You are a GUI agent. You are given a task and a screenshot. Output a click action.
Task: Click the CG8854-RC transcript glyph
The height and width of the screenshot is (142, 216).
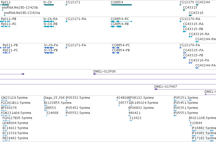point(121,21)
